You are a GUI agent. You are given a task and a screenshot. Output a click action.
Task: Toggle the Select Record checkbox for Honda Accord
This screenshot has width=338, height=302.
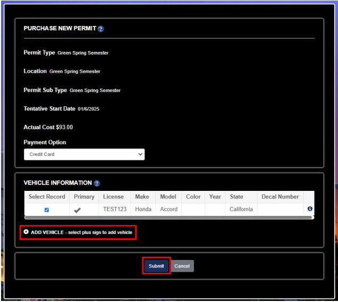(47, 210)
